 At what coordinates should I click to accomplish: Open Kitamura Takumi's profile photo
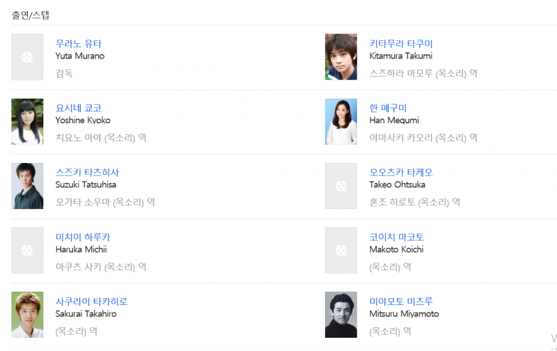tap(341, 57)
